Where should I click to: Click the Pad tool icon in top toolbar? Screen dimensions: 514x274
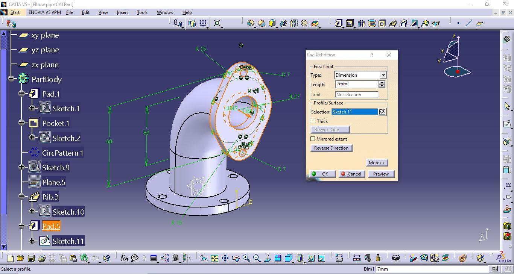(339, 24)
